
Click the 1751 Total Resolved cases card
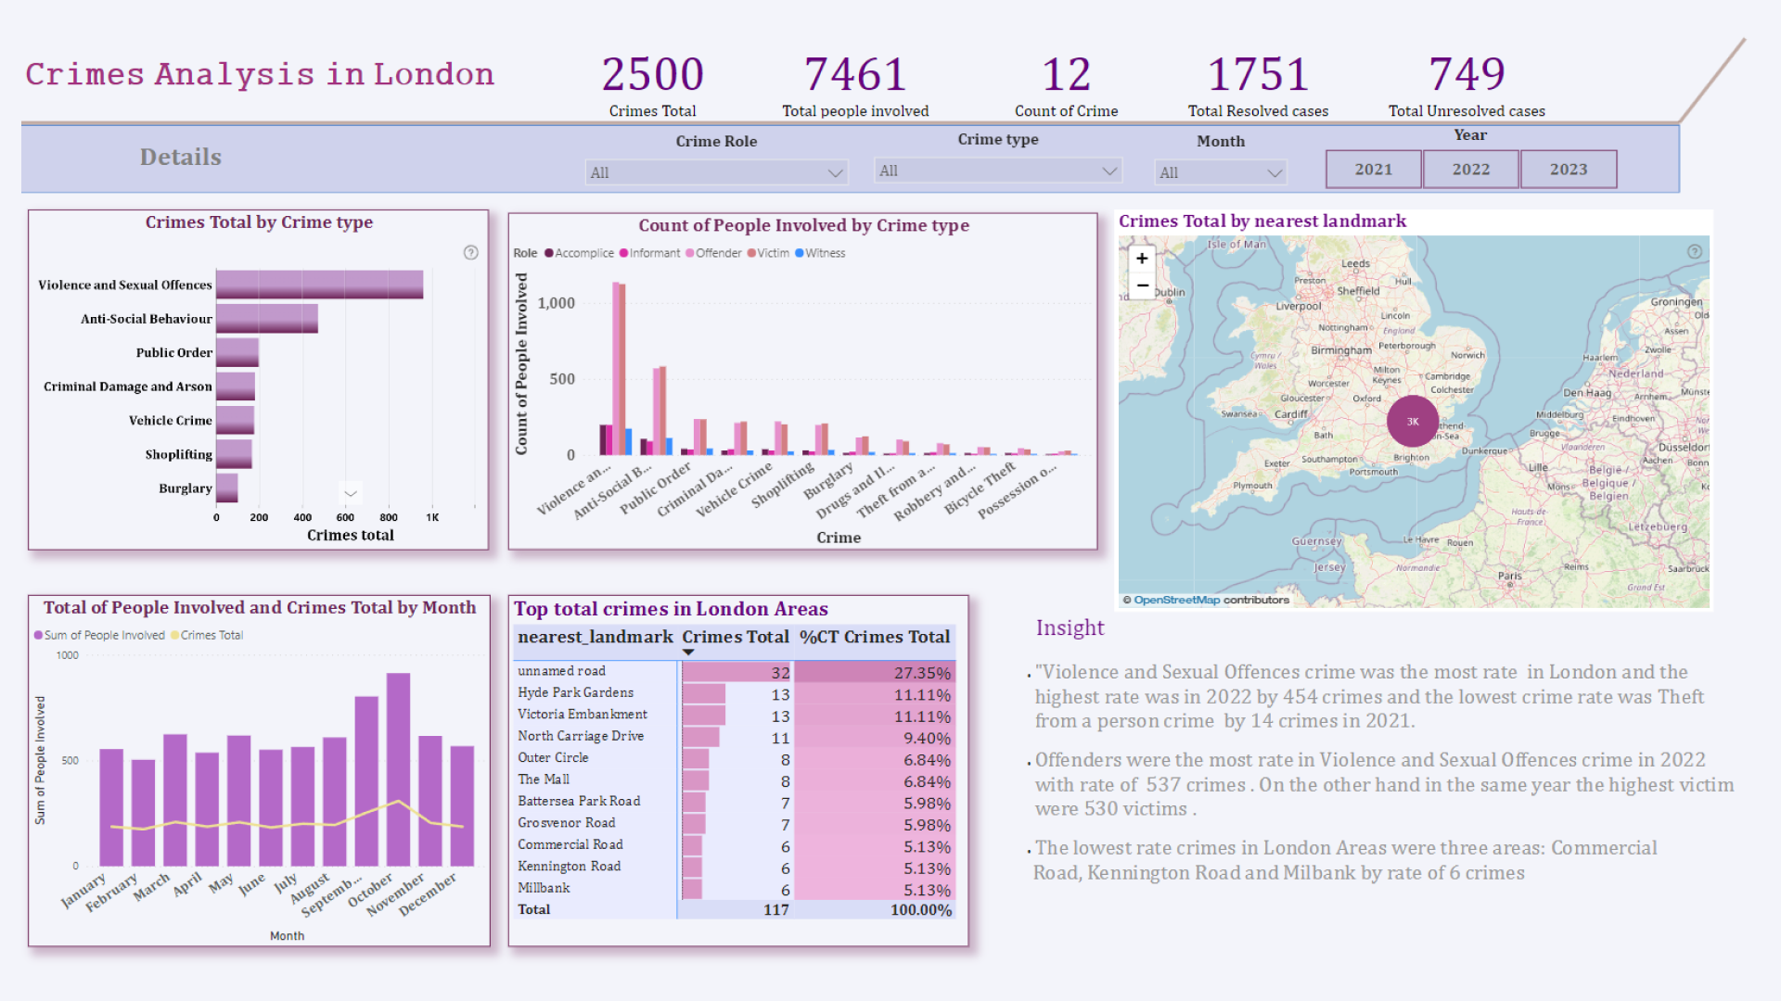tap(1258, 85)
